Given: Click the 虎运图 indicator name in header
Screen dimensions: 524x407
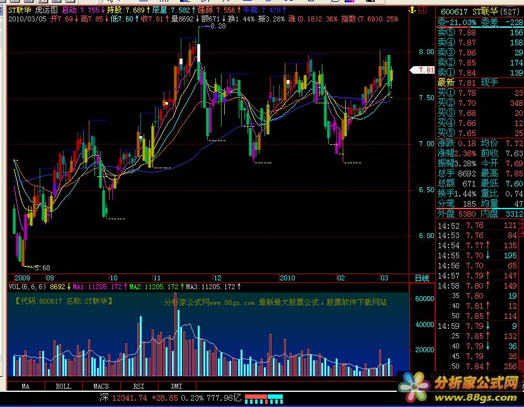Looking at the screenshot, I should point(45,11).
